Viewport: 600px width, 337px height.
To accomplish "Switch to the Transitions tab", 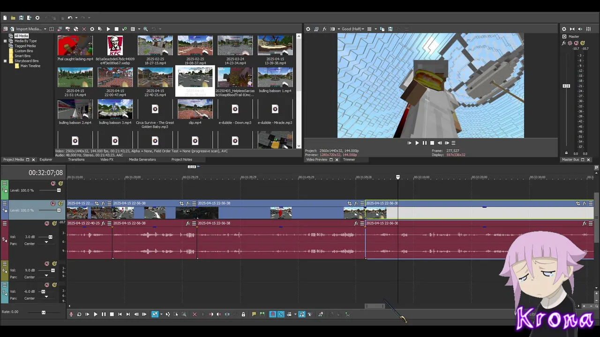I will click(76, 160).
